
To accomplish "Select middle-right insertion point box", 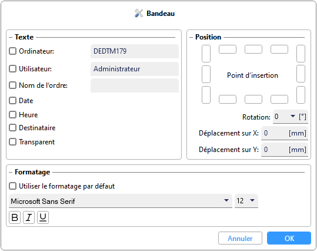I will click(301, 74).
